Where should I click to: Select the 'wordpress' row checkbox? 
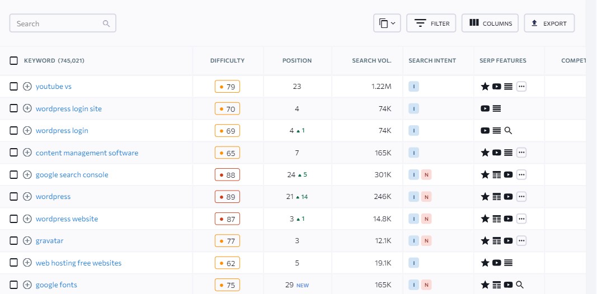13,197
